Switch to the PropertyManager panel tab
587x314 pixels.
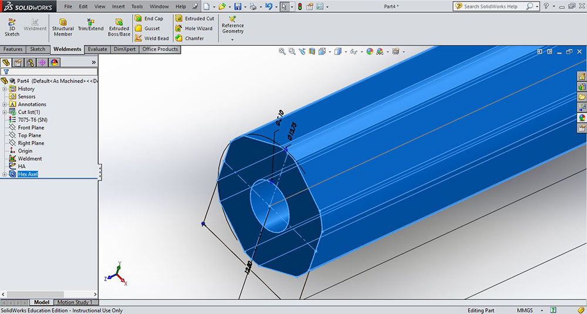(18, 62)
